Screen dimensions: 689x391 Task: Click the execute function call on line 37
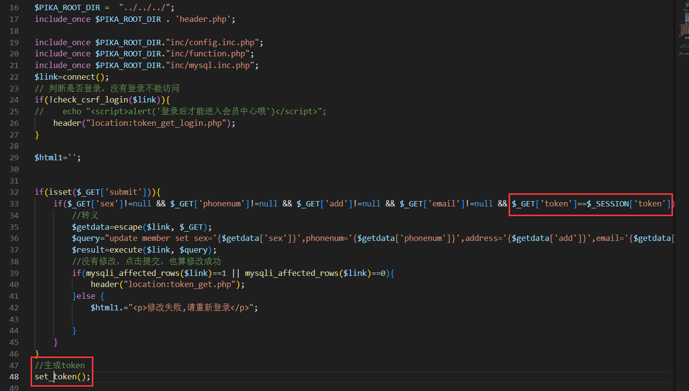tap(165, 250)
